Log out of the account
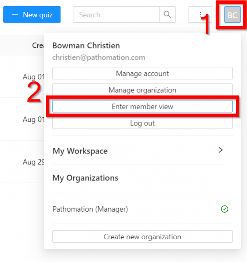Screen dimensions: 247x262 coord(142,123)
